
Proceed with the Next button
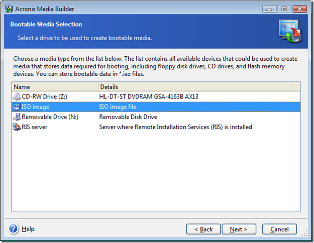point(239,229)
